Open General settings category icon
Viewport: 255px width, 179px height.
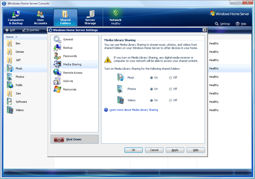(x=57, y=39)
